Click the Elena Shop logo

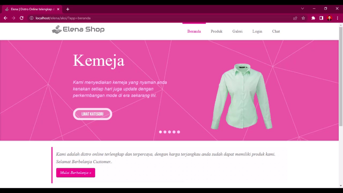[78, 29]
